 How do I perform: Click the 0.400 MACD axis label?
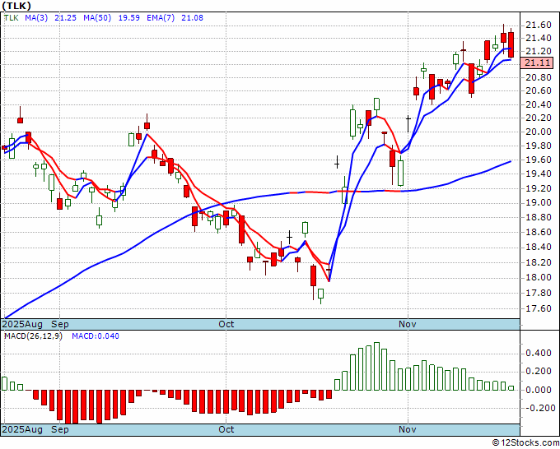tap(539, 354)
